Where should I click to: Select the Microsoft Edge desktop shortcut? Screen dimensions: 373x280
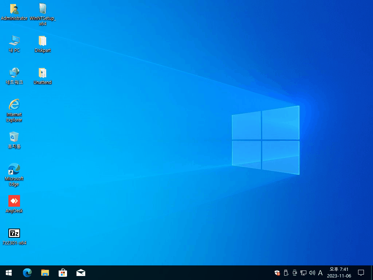click(x=14, y=175)
